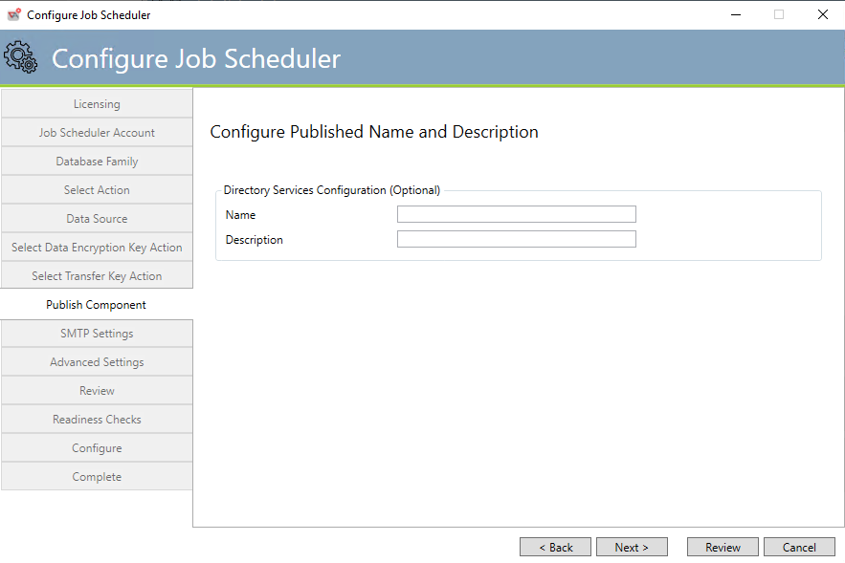The height and width of the screenshot is (563, 845).
Task: Open the Job Scheduler Account step
Action: pyautogui.click(x=97, y=132)
